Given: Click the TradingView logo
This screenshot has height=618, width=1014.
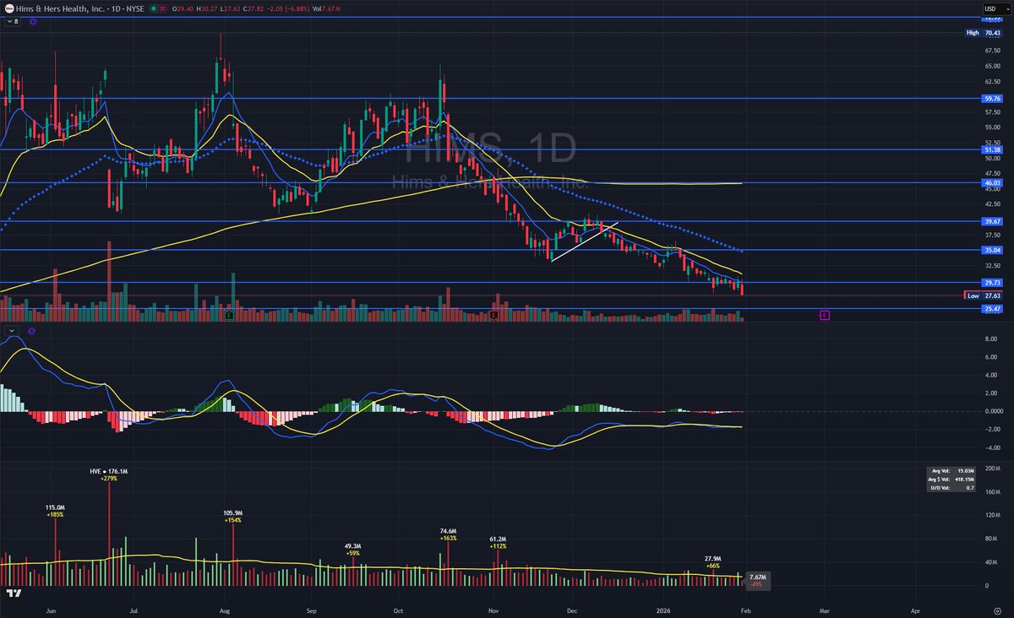Looking at the screenshot, I should coord(13,594).
